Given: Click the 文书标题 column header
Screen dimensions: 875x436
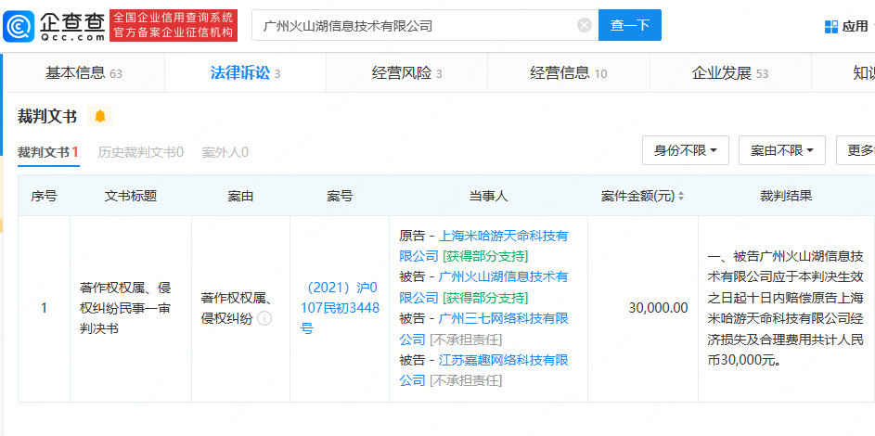Looking at the screenshot, I should point(131,197).
